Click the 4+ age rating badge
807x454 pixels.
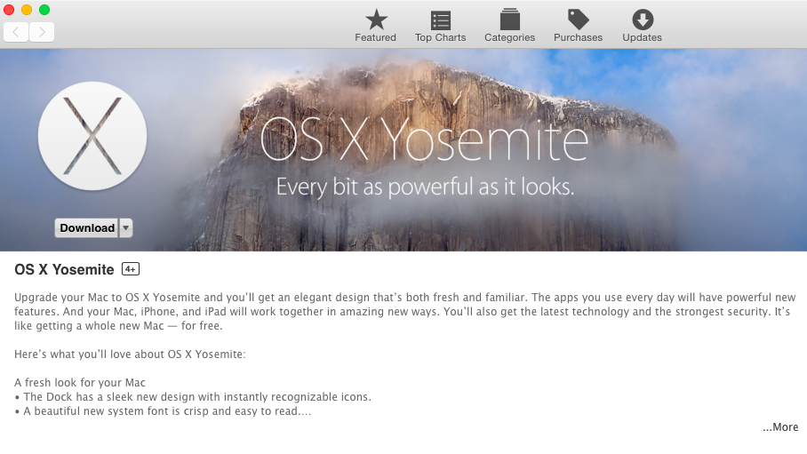pos(131,268)
